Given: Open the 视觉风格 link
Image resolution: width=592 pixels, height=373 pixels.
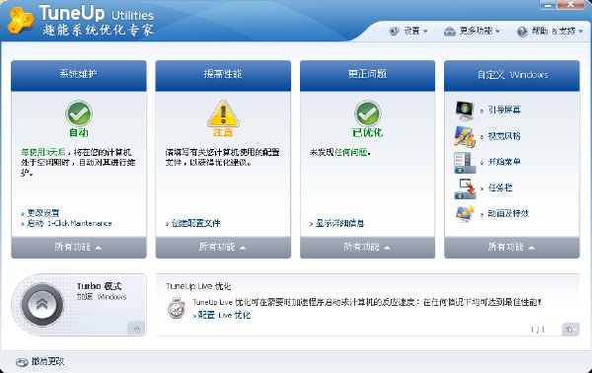Looking at the screenshot, I should pyautogui.click(x=504, y=136).
